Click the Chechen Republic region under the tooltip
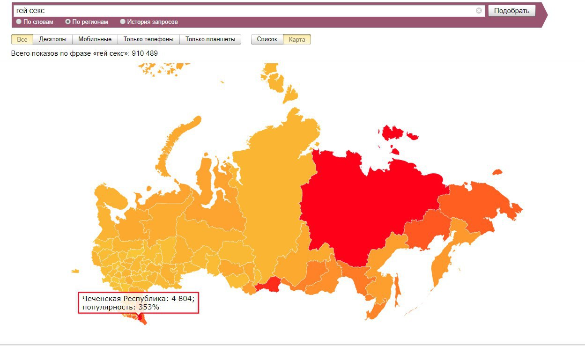 coord(141,318)
